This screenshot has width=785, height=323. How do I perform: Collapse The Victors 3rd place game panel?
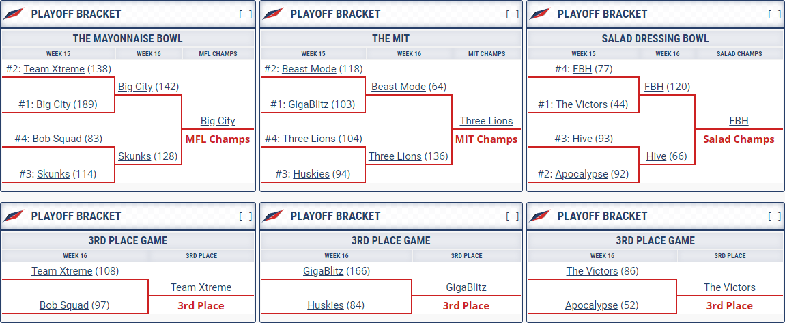(x=774, y=216)
